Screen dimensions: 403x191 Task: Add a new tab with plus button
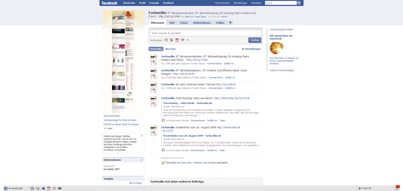(230, 22)
